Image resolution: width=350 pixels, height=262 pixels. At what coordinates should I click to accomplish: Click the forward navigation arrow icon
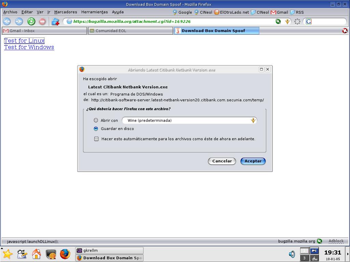pyautogui.click(x=19, y=21)
